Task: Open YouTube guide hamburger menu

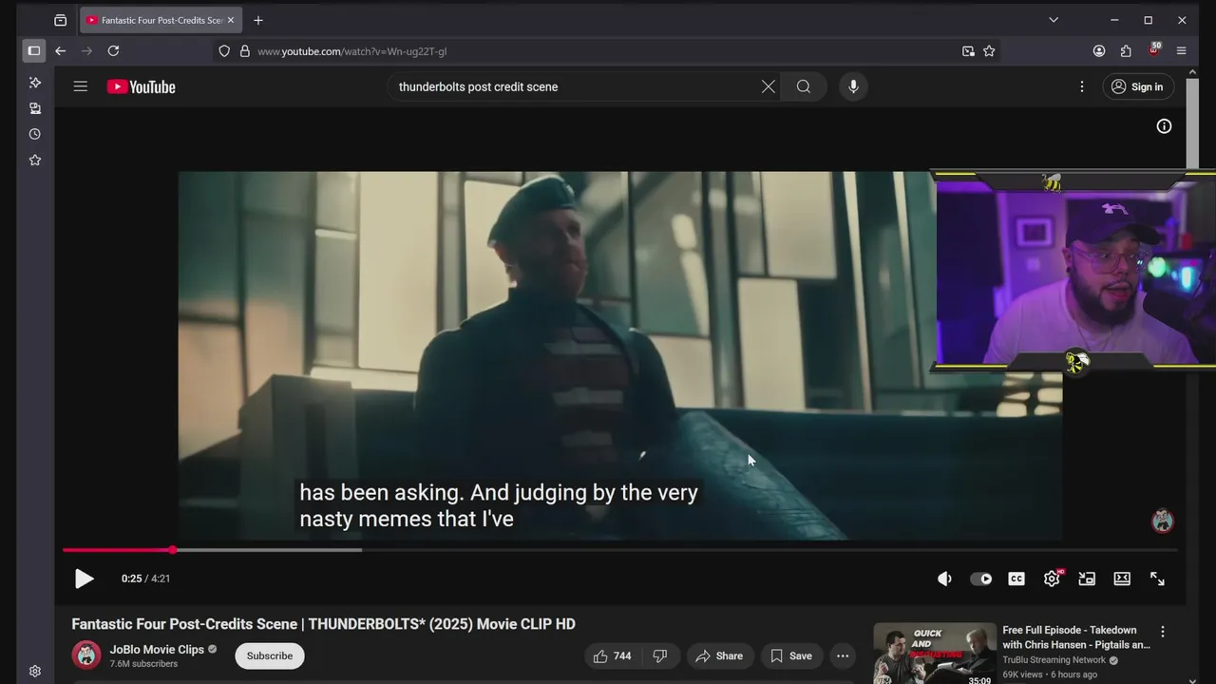Action: coord(81,86)
